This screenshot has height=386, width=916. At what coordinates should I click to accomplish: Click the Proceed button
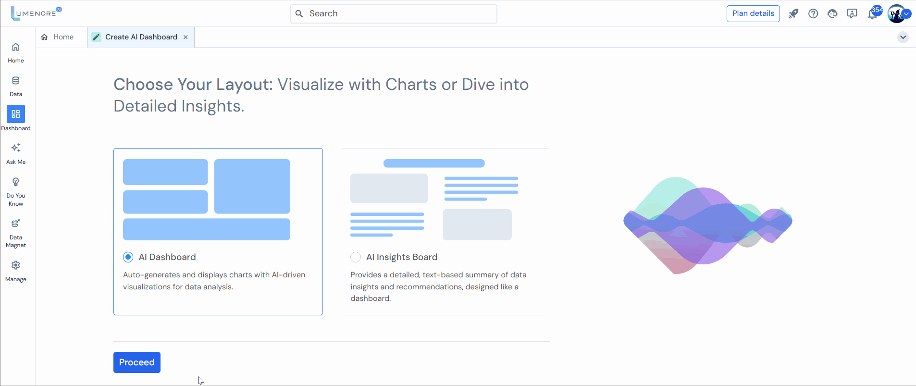pos(137,362)
